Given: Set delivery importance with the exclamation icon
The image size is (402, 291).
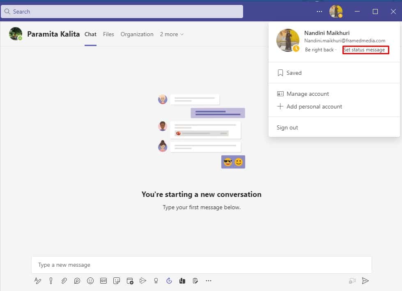Looking at the screenshot, I should click(x=51, y=281).
